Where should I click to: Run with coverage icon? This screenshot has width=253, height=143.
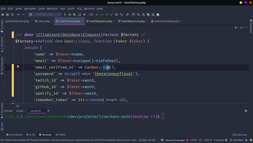(x=75, y=15)
